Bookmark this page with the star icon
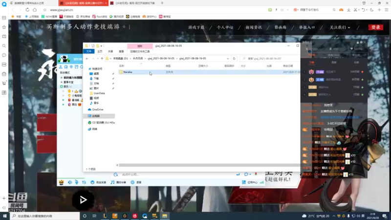This screenshot has height=220, width=391. (44, 10)
